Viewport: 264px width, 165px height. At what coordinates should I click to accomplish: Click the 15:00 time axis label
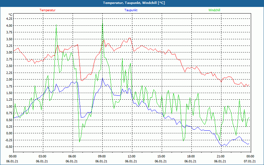(161, 156)
